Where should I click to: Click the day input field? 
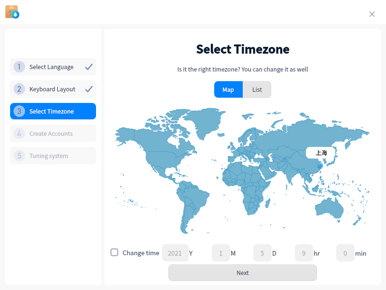tap(262, 253)
